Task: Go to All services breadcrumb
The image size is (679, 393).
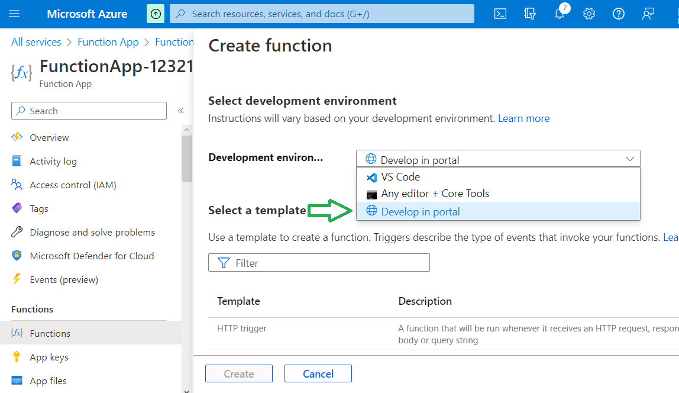Action: [x=37, y=42]
